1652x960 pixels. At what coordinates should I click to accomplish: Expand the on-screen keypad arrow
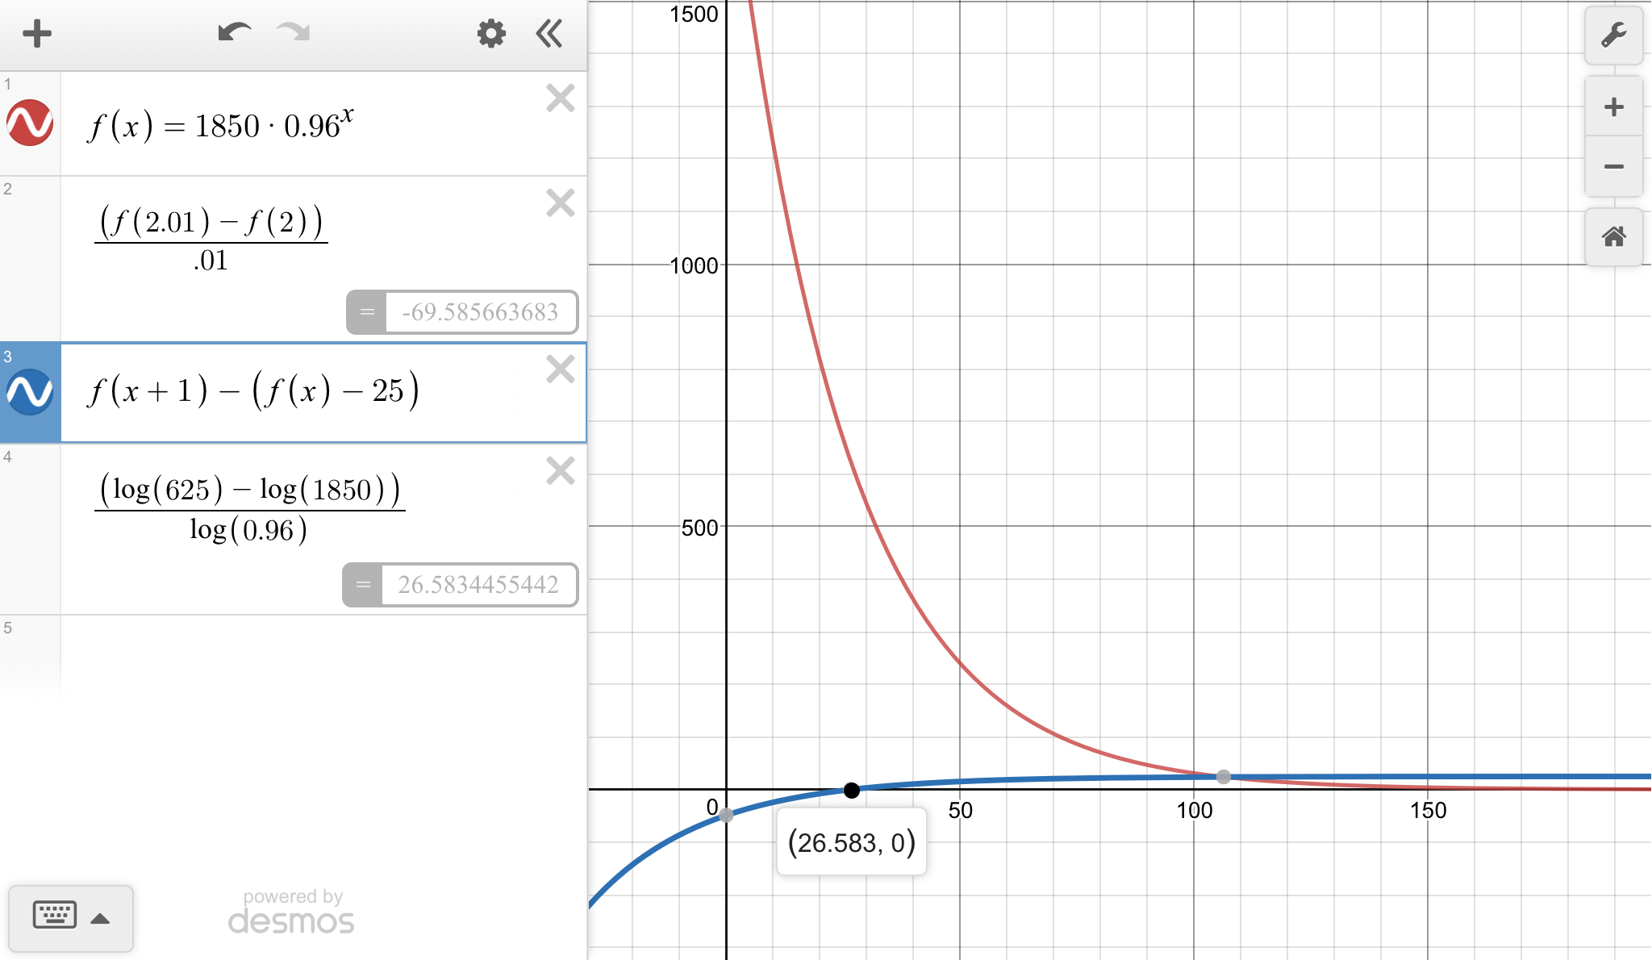pyautogui.click(x=100, y=918)
